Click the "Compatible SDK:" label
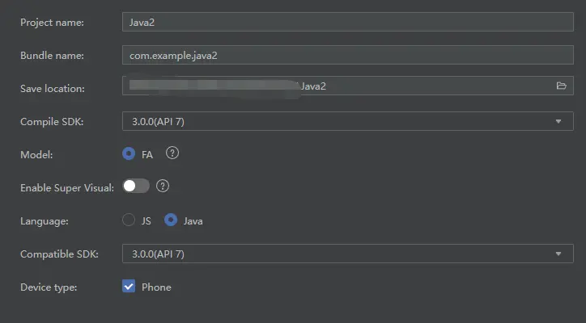Viewport: 586px width, 323px height. click(x=59, y=254)
